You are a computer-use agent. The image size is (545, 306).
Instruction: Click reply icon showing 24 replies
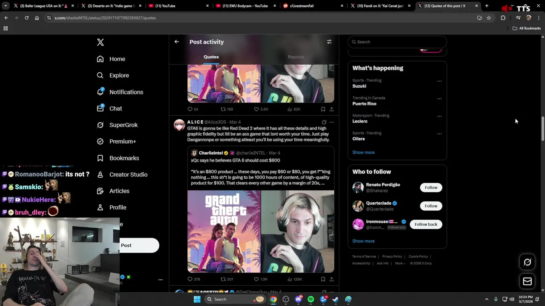tap(190, 109)
